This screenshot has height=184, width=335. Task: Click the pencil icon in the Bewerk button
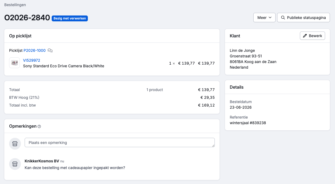click(305, 36)
